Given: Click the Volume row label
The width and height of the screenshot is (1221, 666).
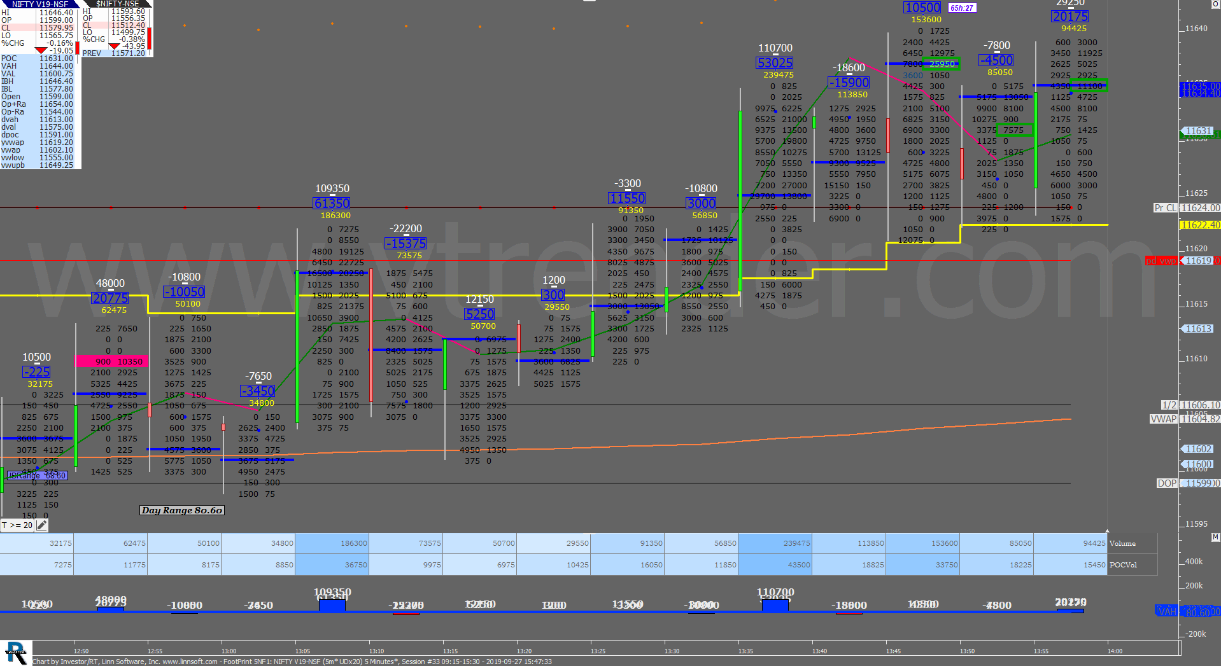Looking at the screenshot, I should [x=1122, y=543].
